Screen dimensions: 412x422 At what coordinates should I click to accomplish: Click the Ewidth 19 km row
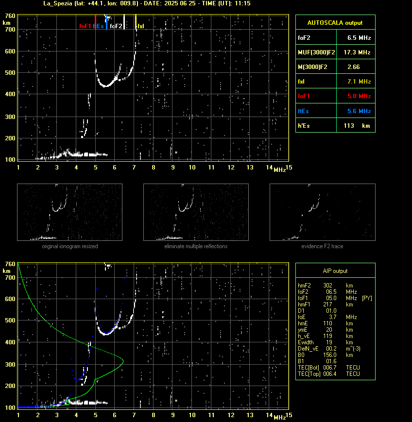pos(326,342)
